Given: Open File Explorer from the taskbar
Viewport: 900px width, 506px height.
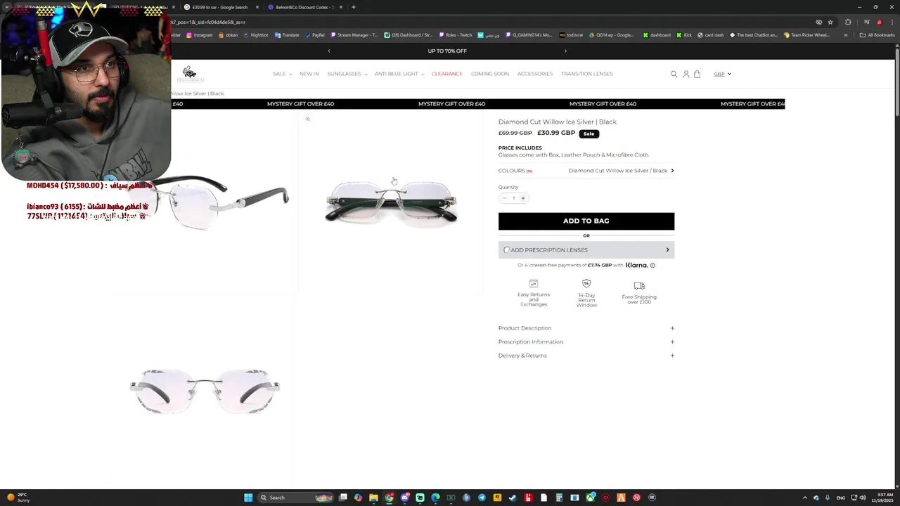Looking at the screenshot, I should click(373, 498).
